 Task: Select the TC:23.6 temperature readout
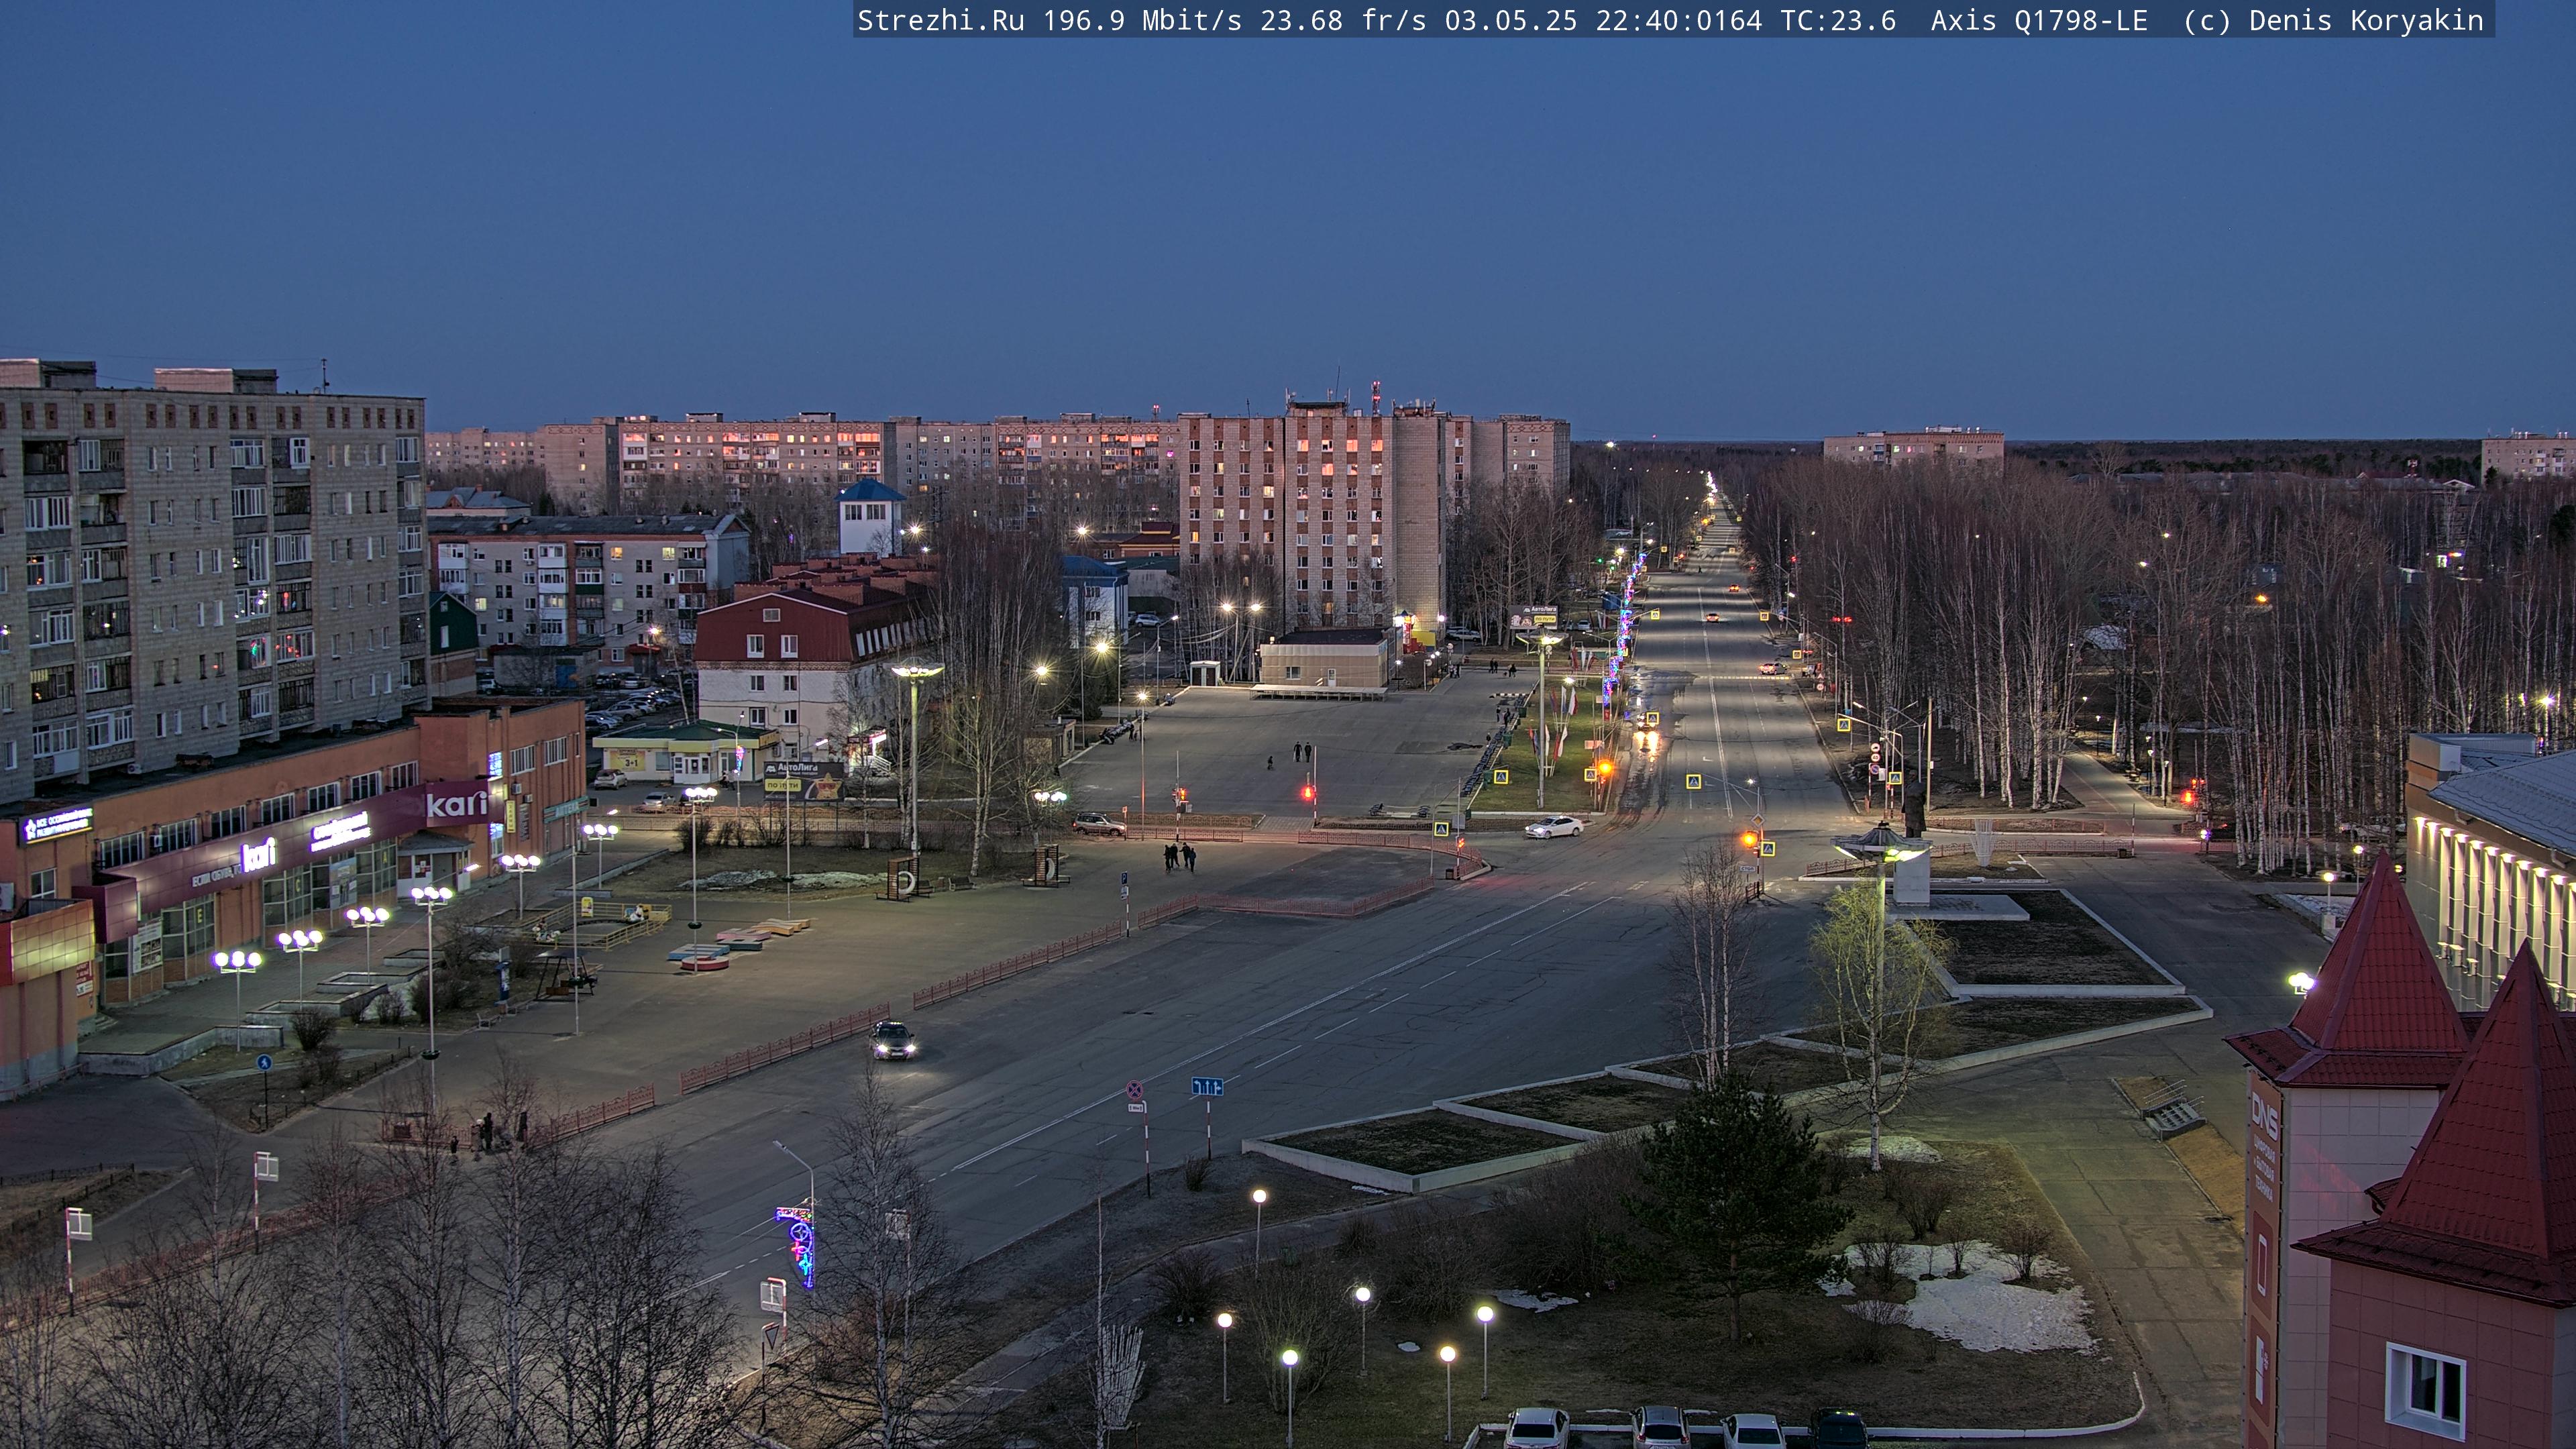[x=1838, y=21]
